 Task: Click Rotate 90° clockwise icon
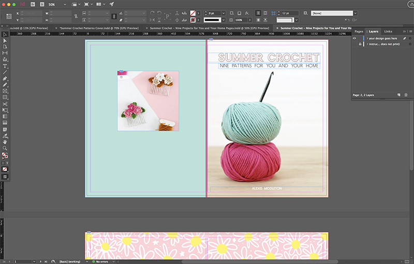tap(152, 13)
